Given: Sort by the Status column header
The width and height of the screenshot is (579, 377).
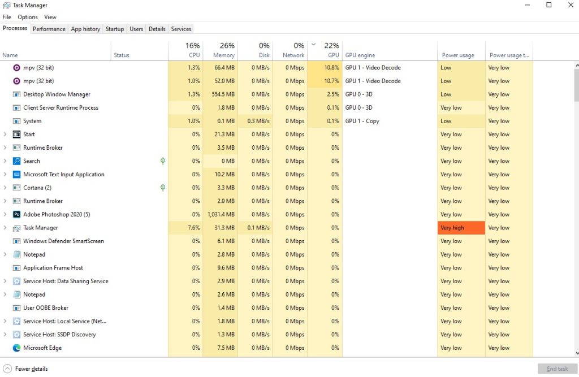Looking at the screenshot, I should click(x=140, y=50).
